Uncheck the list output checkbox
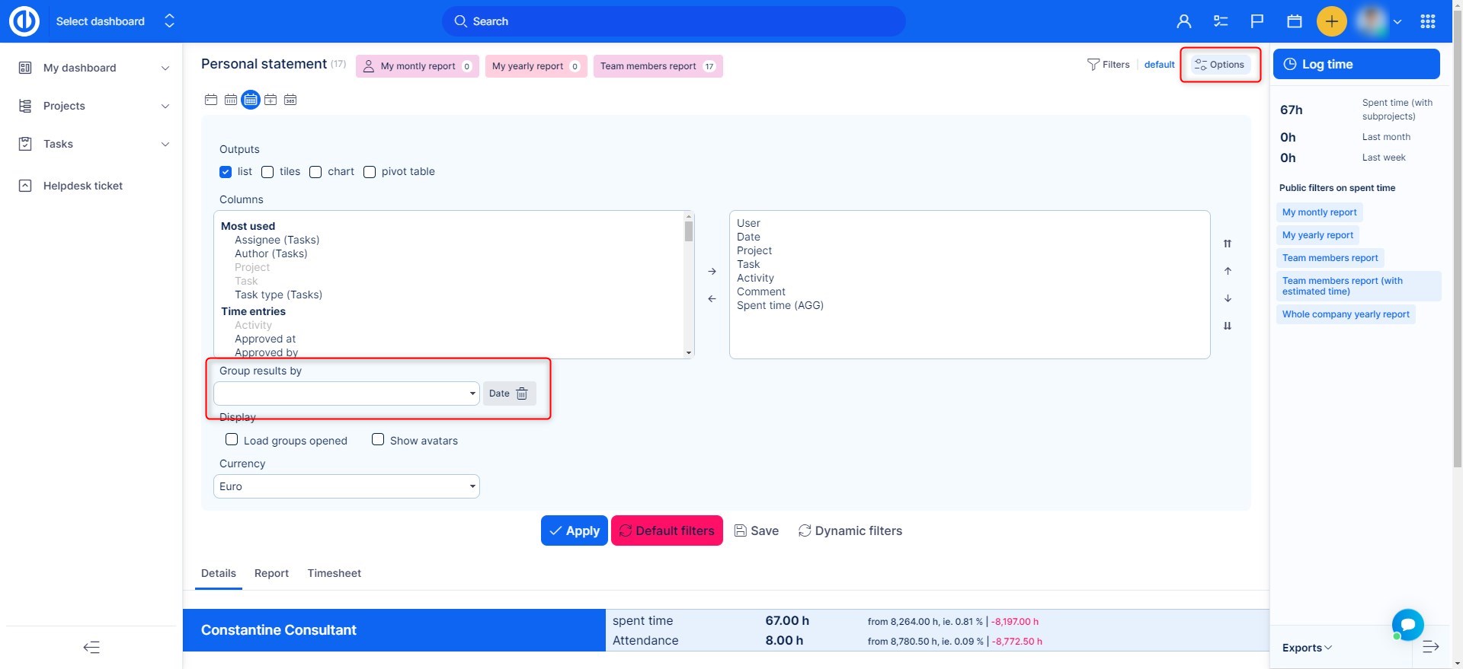The height and width of the screenshot is (669, 1463). (x=226, y=172)
